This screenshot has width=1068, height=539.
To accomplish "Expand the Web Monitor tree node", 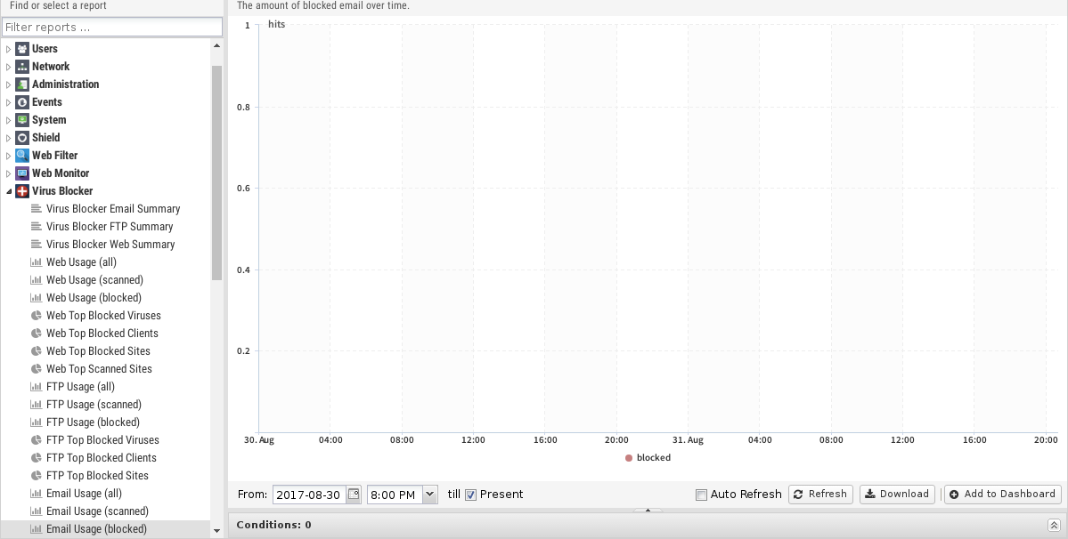I will pyautogui.click(x=8, y=173).
